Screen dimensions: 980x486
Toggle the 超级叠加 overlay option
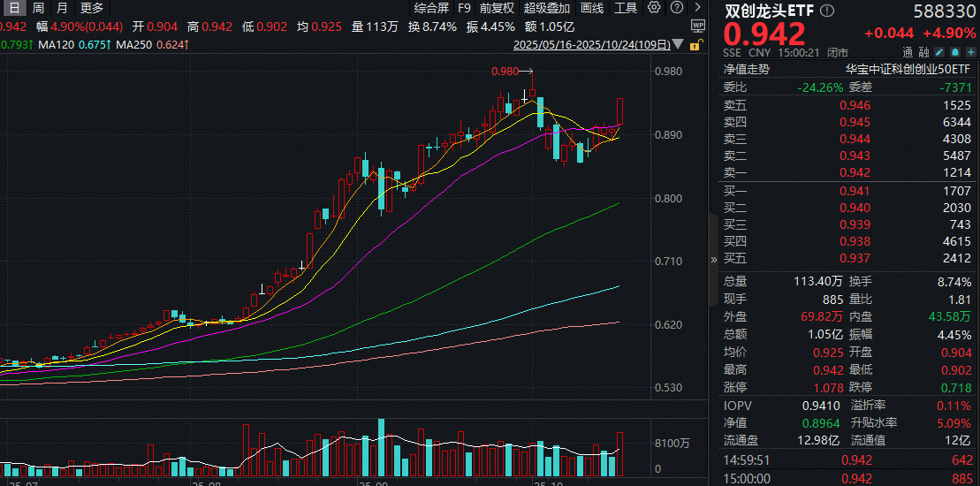[x=547, y=8]
